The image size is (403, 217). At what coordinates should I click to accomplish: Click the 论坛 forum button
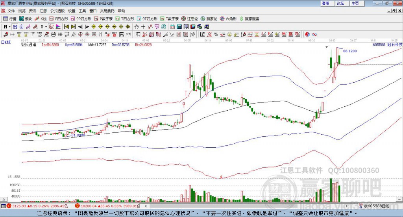342,3
